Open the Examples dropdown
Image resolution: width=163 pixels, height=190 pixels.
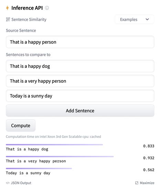point(134,19)
